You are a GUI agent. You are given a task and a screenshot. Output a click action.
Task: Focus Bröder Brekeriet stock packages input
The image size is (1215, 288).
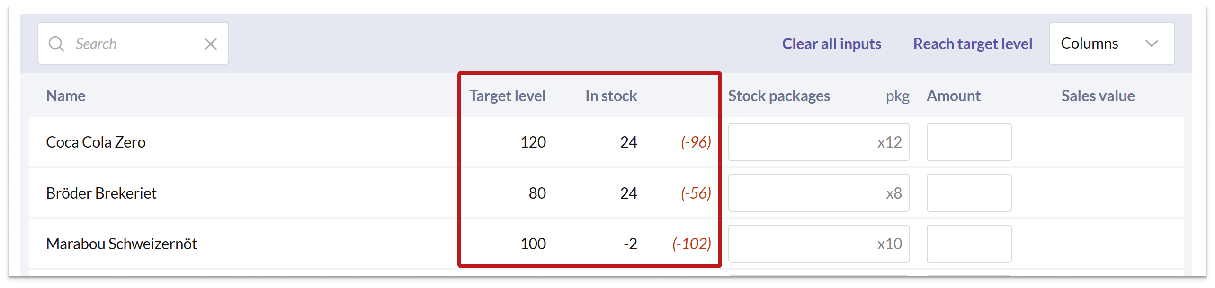805,193
